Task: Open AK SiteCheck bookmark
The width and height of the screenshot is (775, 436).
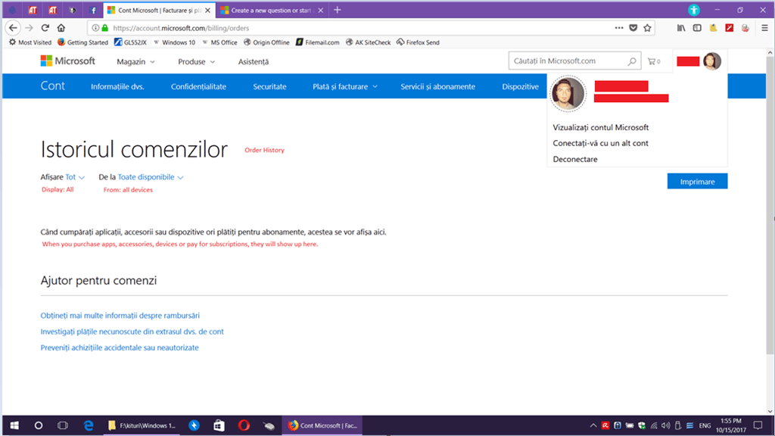Action: pos(369,42)
